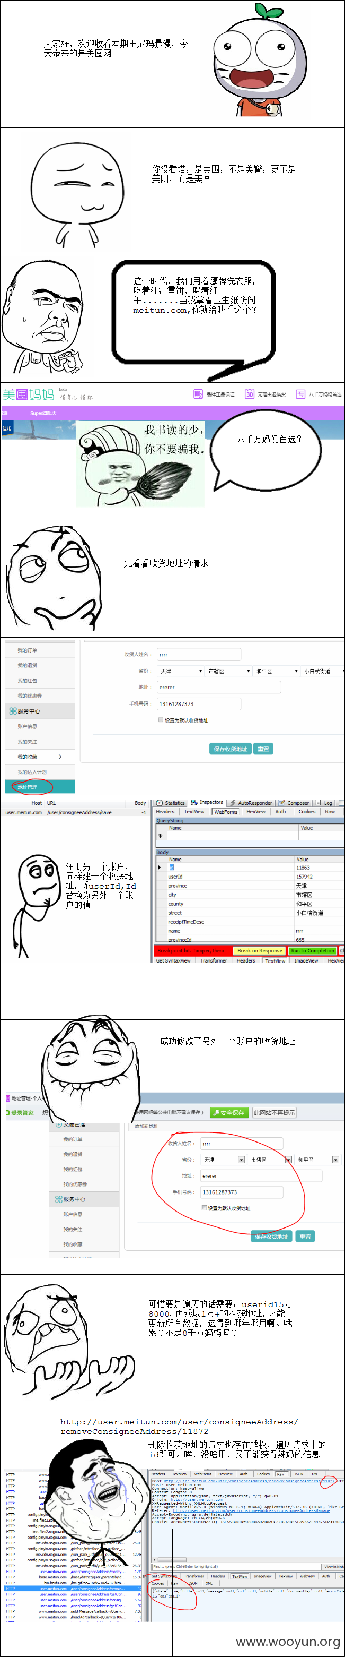The height and width of the screenshot is (1657, 345).
Task: Click the green Run to Completion button
Action: pos(312,951)
